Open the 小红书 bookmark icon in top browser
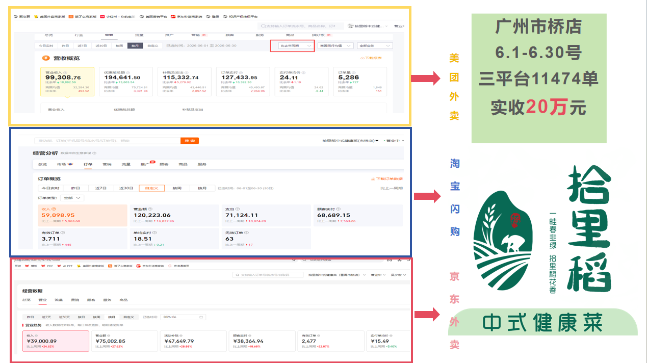This screenshot has height=363, width=647. click(x=102, y=16)
